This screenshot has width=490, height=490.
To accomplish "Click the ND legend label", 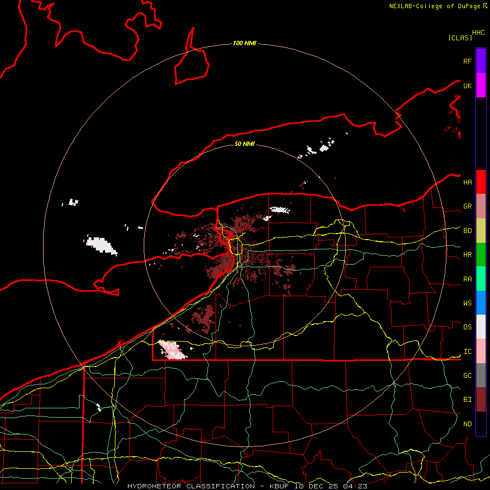I will (467, 424).
